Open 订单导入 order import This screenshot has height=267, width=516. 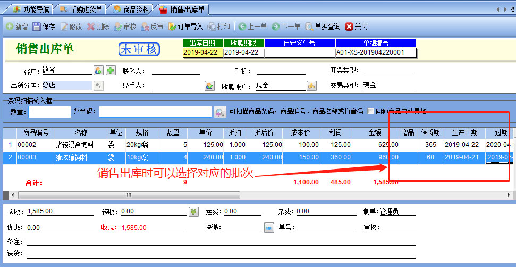[186, 26]
